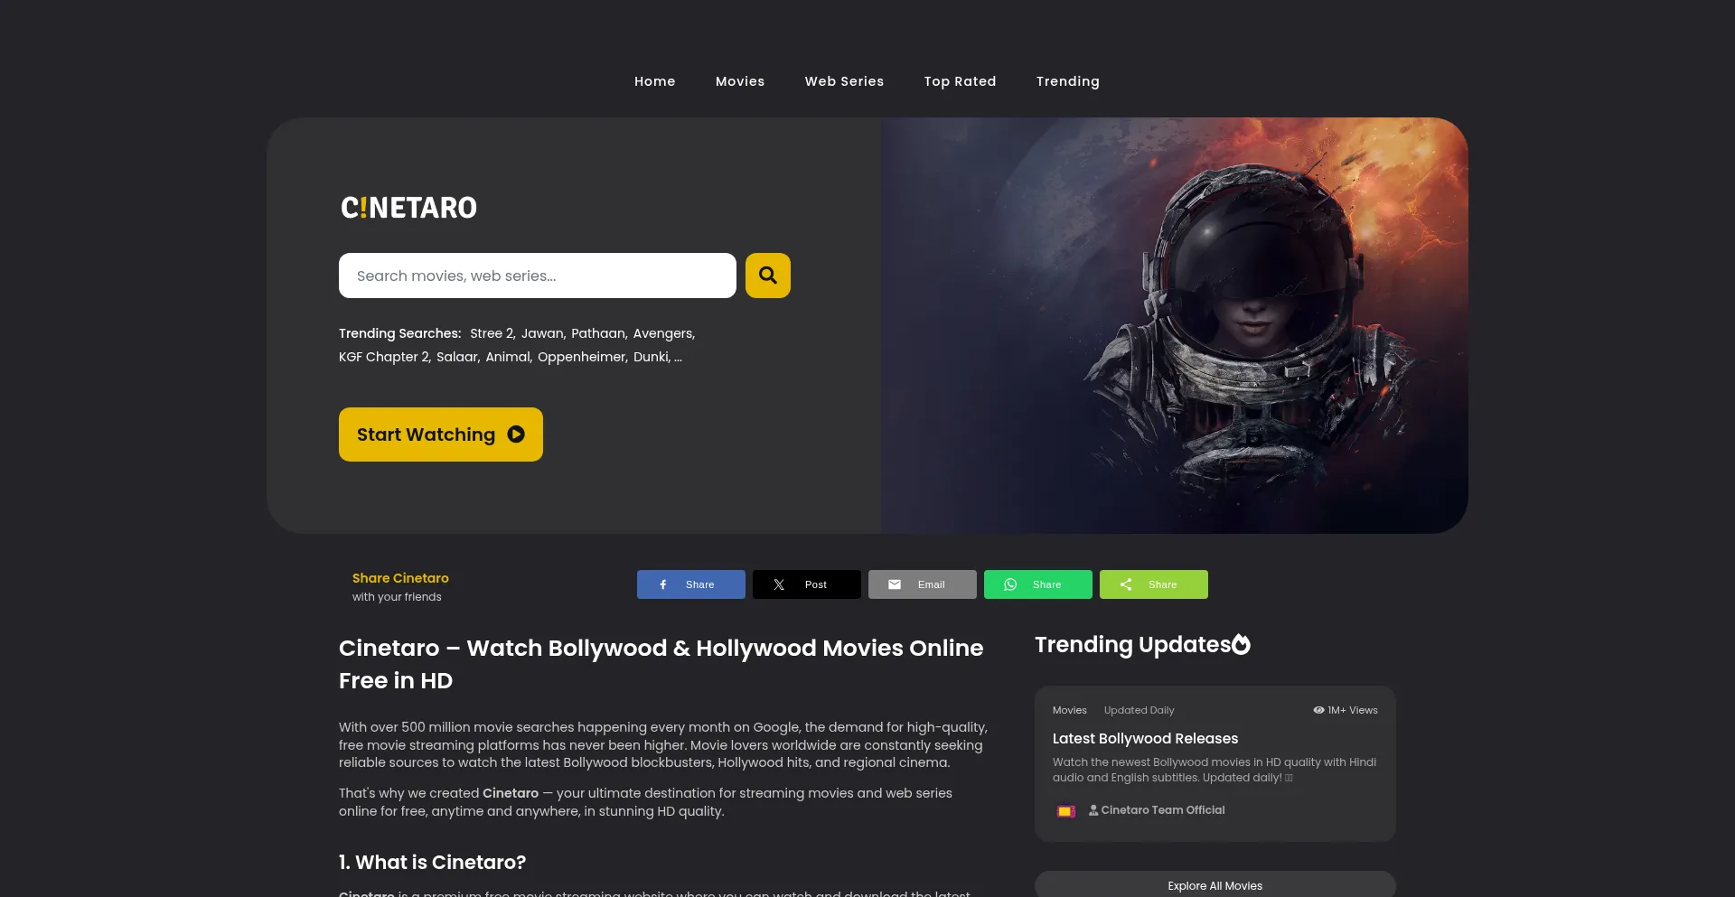This screenshot has height=897, width=1735.
Task: Select trending search Avengers
Action: click(x=663, y=333)
